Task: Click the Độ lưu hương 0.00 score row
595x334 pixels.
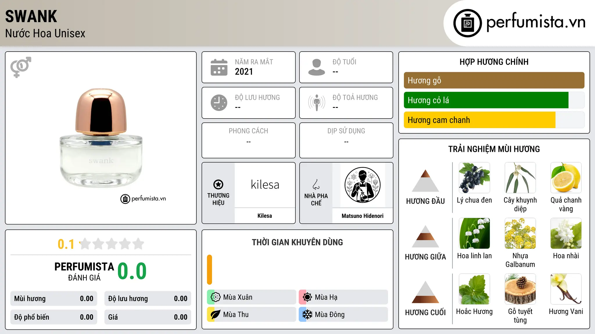Action: (148, 299)
